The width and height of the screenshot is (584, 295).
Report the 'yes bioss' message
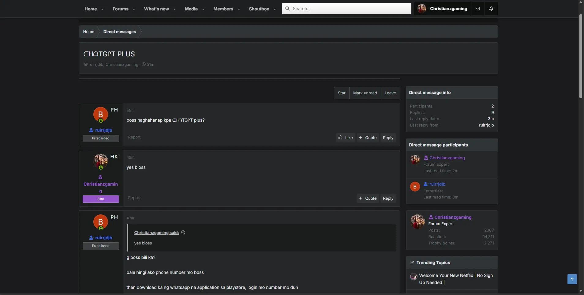click(x=134, y=198)
